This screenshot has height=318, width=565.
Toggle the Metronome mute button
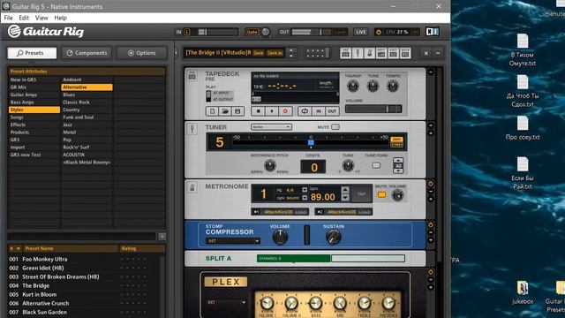(381, 195)
